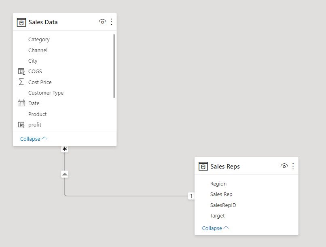Click the cross-filter direction arrow on the relationship line
Viewport: 326px width, 247px height.
65,174
